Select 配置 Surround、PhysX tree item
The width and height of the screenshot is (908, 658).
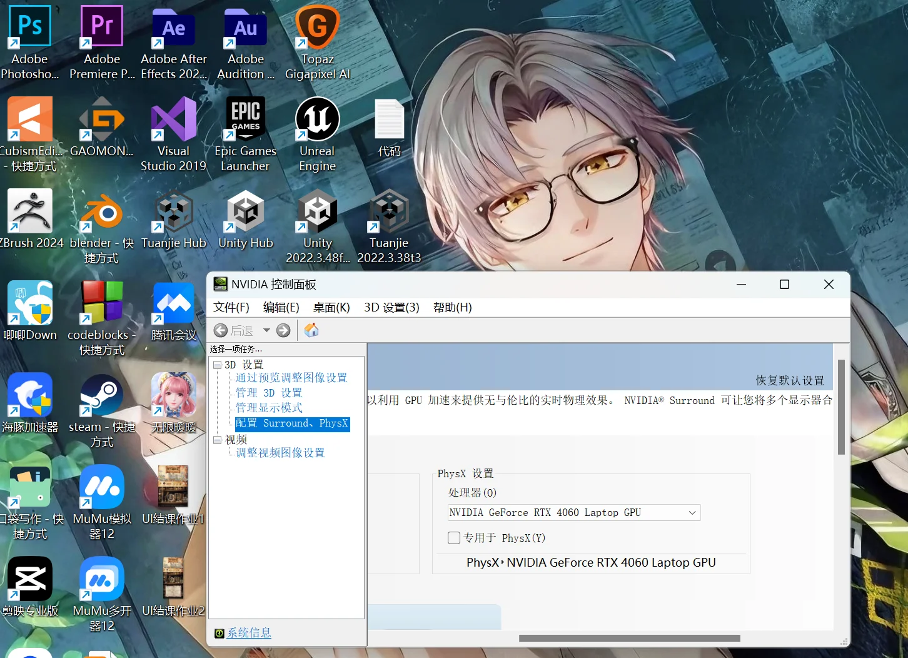[292, 423]
